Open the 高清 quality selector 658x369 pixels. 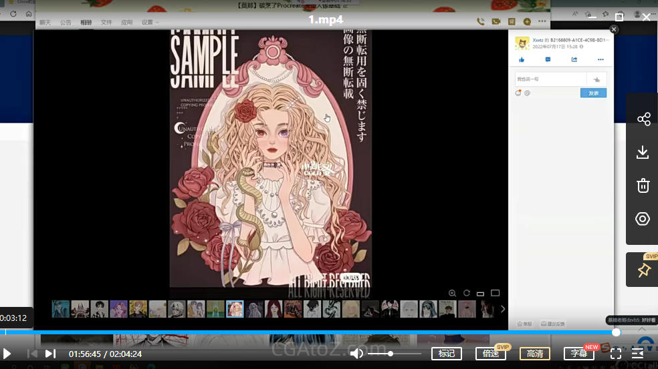[x=535, y=354]
